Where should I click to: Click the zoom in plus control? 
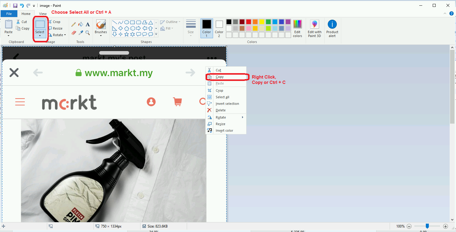pyautogui.click(x=445, y=226)
